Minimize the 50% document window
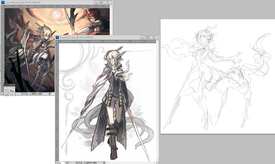Screen dimensions: 275x164 point(142,37)
